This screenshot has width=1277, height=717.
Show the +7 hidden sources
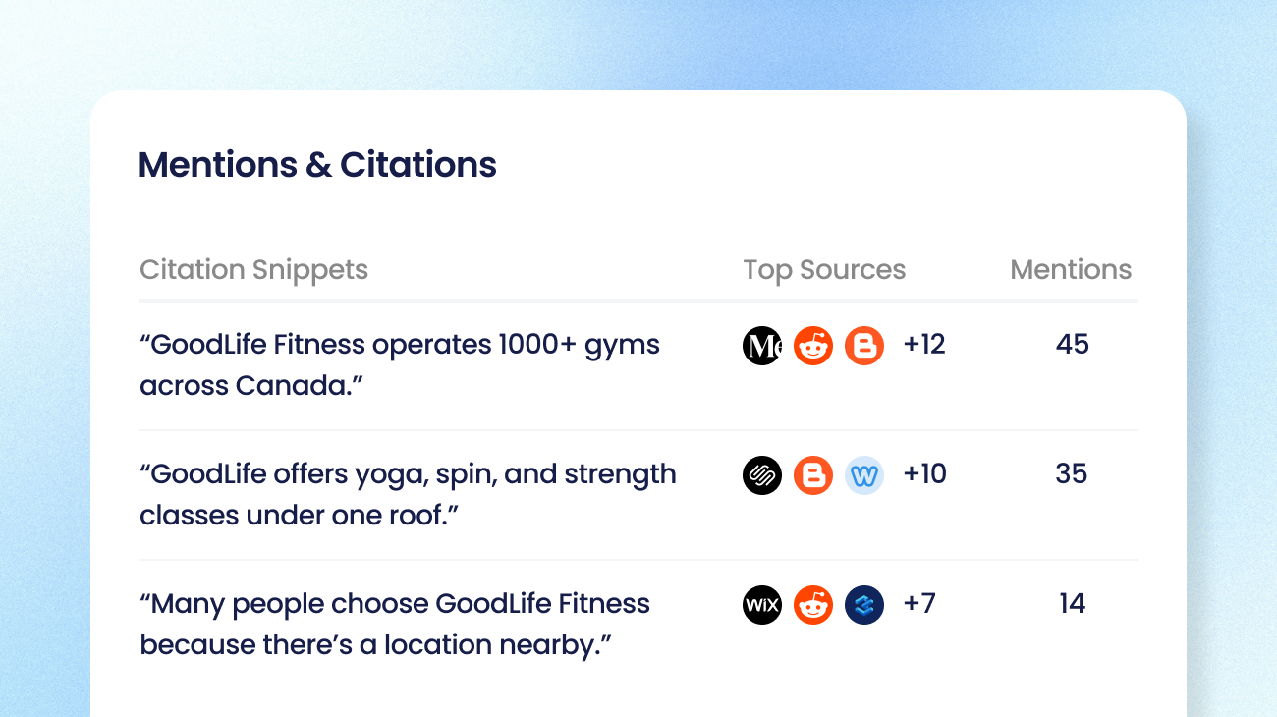919,604
